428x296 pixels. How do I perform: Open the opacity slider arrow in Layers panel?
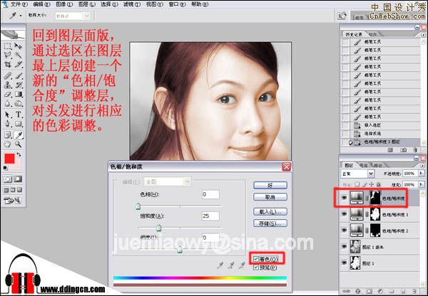click(x=421, y=173)
